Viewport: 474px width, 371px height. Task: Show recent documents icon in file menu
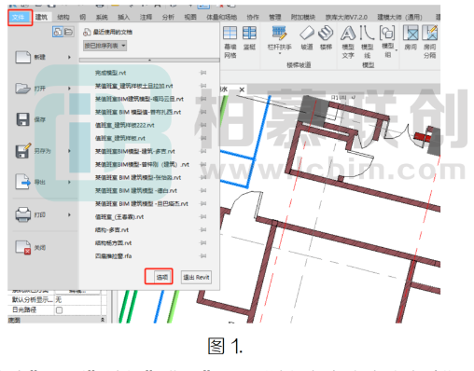tap(58, 32)
